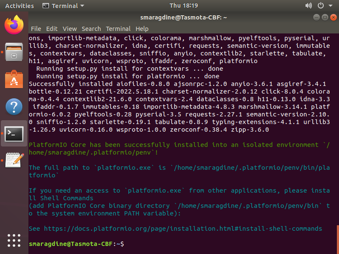Image resolution: width=339 pixels, height=254 pixels.
Task: Open the Edit menu
Action: [52, 29]
